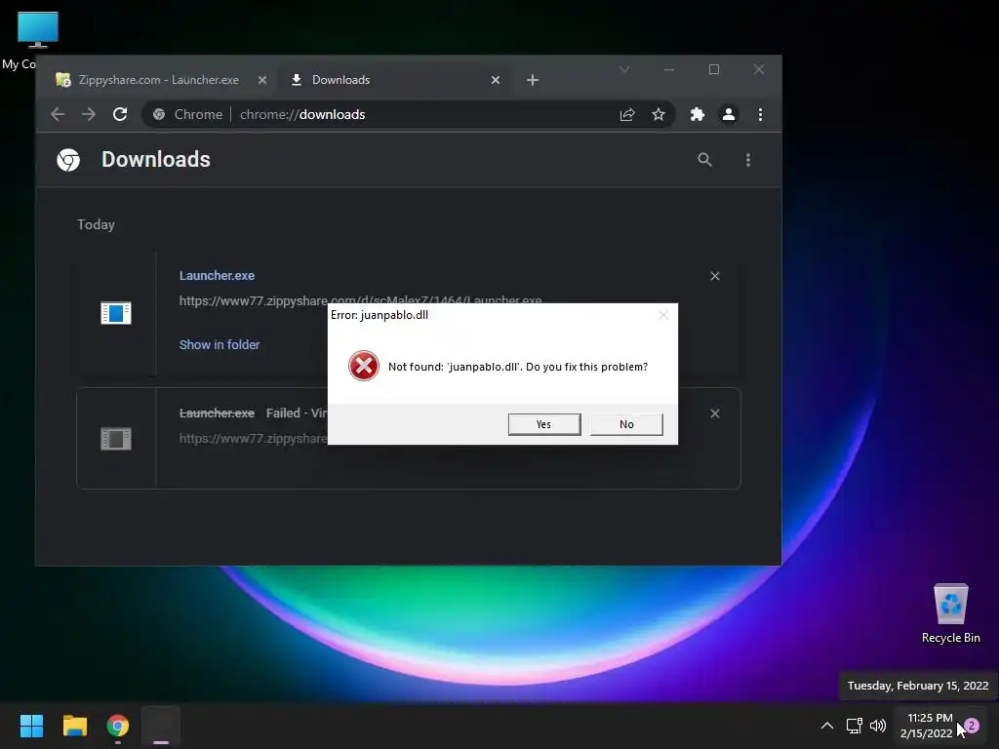Click the Launcher.exe file icon
Image resolution: width=999 pixels, height=749 pixels.
pos(116,313)
